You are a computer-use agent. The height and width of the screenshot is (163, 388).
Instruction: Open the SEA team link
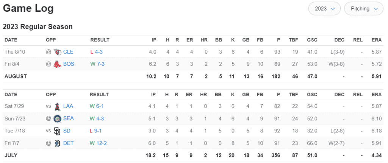click(69, 119)
